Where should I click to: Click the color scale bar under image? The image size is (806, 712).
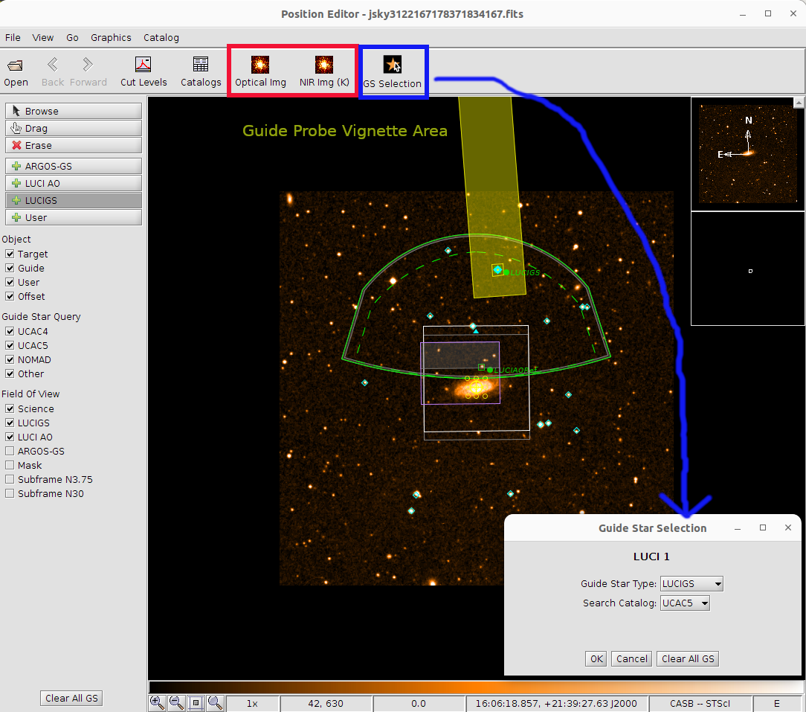tap(476, 687)
